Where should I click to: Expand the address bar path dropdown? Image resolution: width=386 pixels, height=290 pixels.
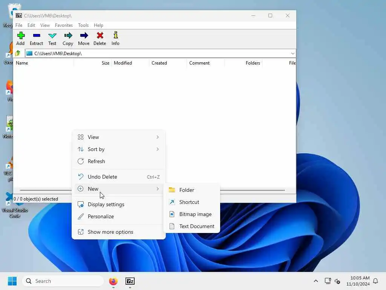coord(293,54)
